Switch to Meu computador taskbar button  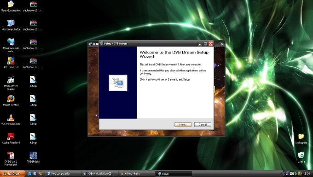(63, 174)
